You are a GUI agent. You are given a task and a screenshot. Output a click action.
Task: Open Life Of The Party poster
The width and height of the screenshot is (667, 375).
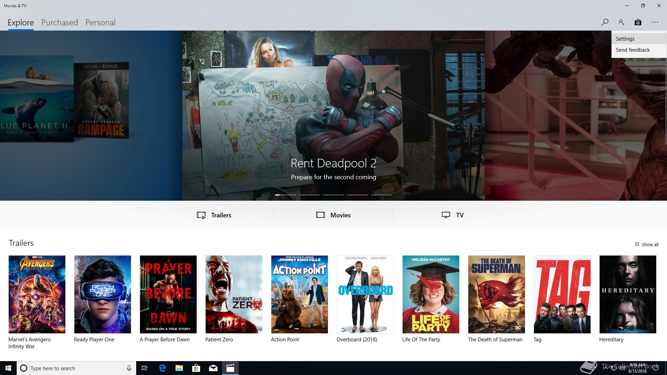431,294
